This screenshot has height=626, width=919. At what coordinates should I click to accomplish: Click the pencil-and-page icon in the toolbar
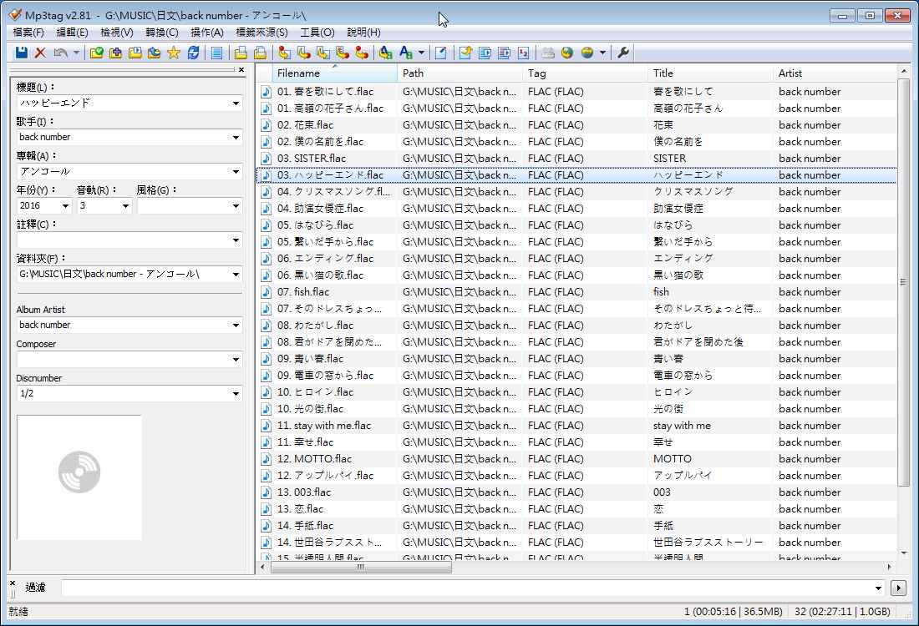[x=441, y=53]
